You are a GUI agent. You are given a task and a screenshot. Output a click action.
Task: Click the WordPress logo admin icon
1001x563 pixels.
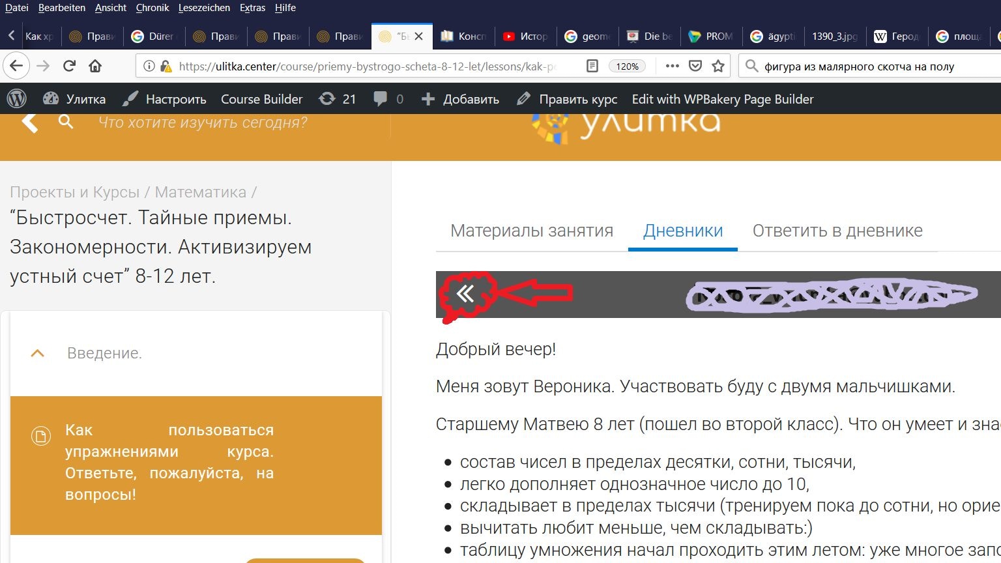pos(17,99)
